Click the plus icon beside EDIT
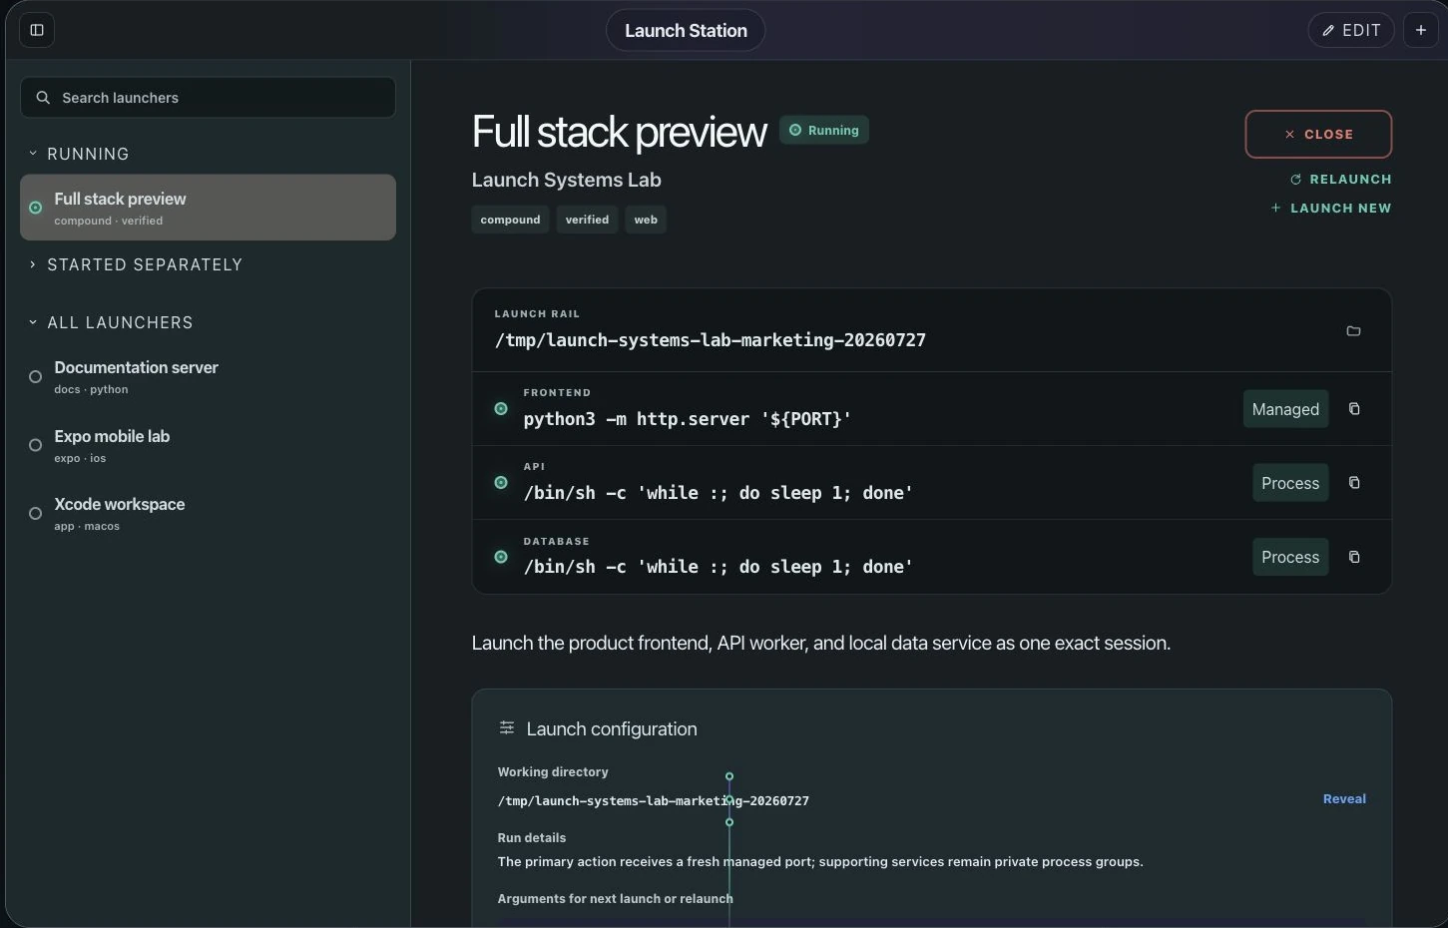 [x=1421, y=30]
